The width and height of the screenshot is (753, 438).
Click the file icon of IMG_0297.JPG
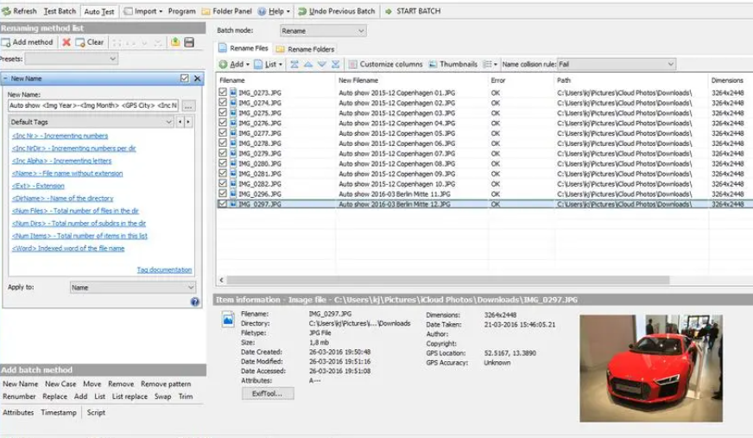(233, 204)
